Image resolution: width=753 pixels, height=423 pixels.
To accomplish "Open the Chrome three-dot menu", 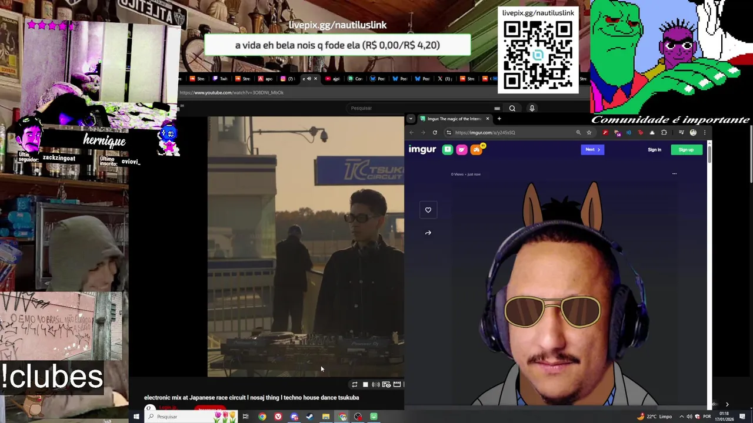I will tap(705, 133).
